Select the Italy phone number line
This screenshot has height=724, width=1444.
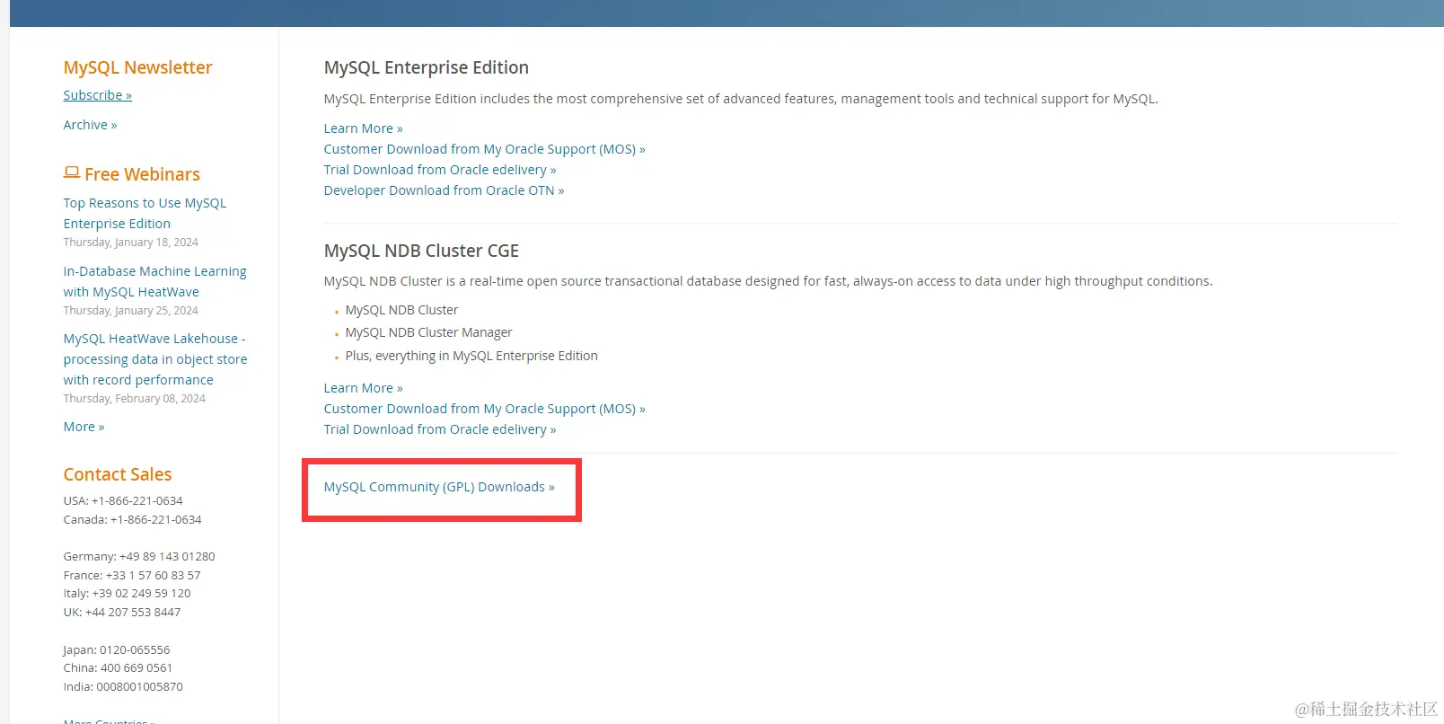click(127, 594)
